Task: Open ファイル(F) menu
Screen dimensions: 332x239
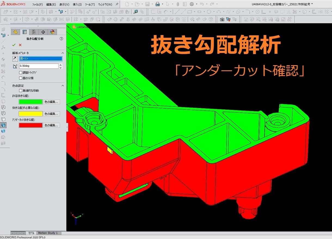Action: click(x=37, y=5)
